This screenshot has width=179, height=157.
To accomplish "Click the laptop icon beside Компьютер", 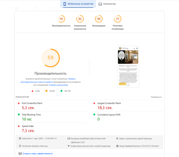I will click(100, 4).
